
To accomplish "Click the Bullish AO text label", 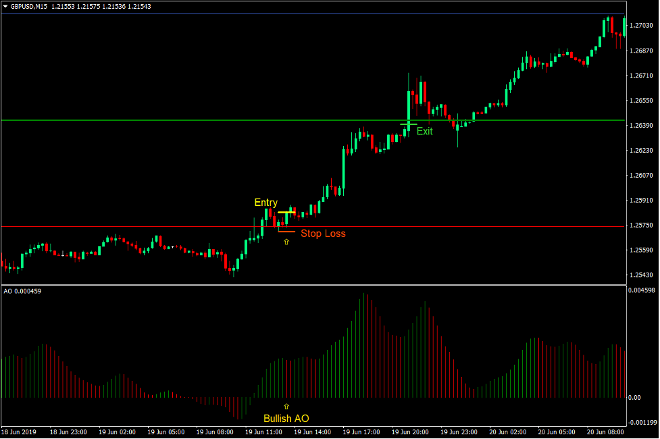I will tap(286, 419).
